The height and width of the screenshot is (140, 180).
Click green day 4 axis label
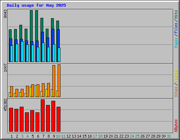(27, 136)
